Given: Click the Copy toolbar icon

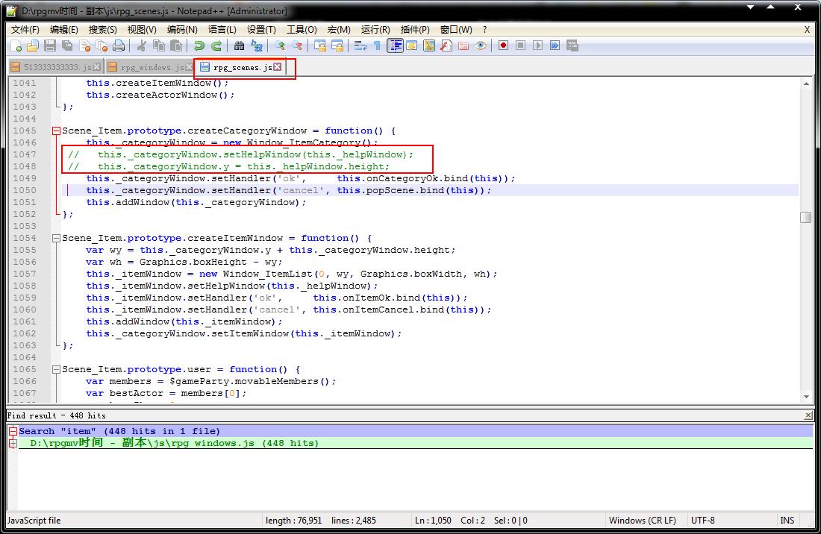Looking at the screenshot, I should click(159, 46).
